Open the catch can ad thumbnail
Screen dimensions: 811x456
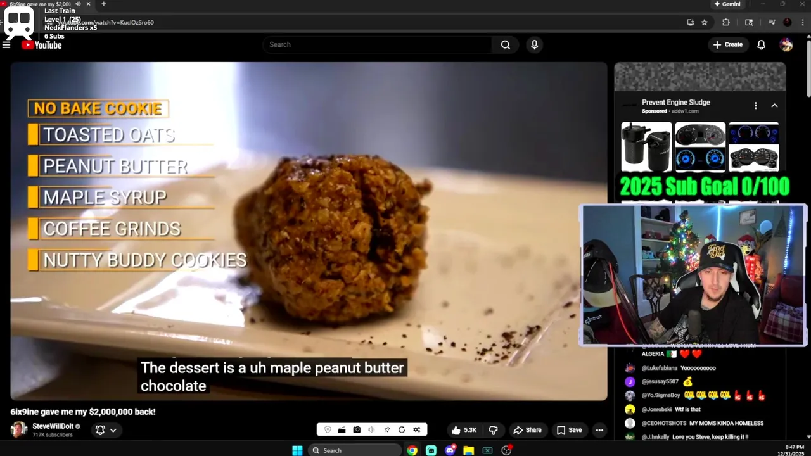[646, 147]
